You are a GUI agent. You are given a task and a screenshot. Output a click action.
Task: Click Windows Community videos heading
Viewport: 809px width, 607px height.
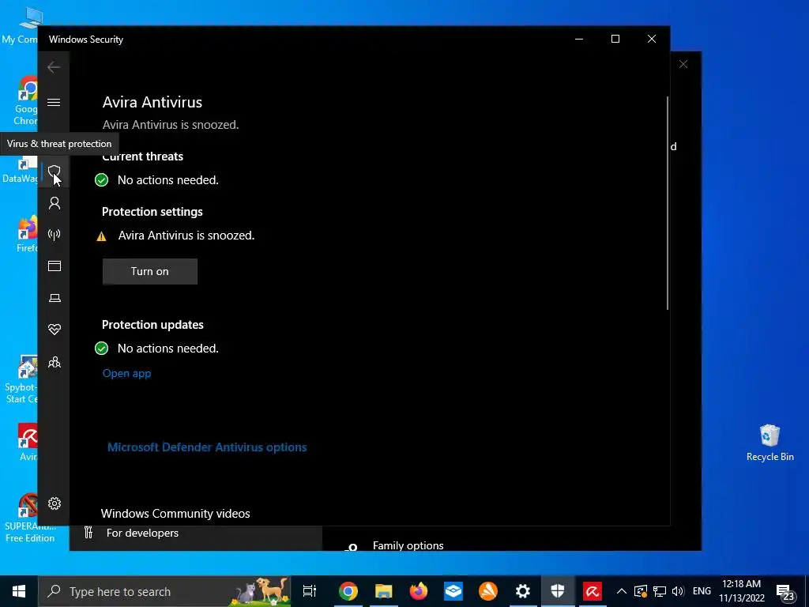coord(175,514)
